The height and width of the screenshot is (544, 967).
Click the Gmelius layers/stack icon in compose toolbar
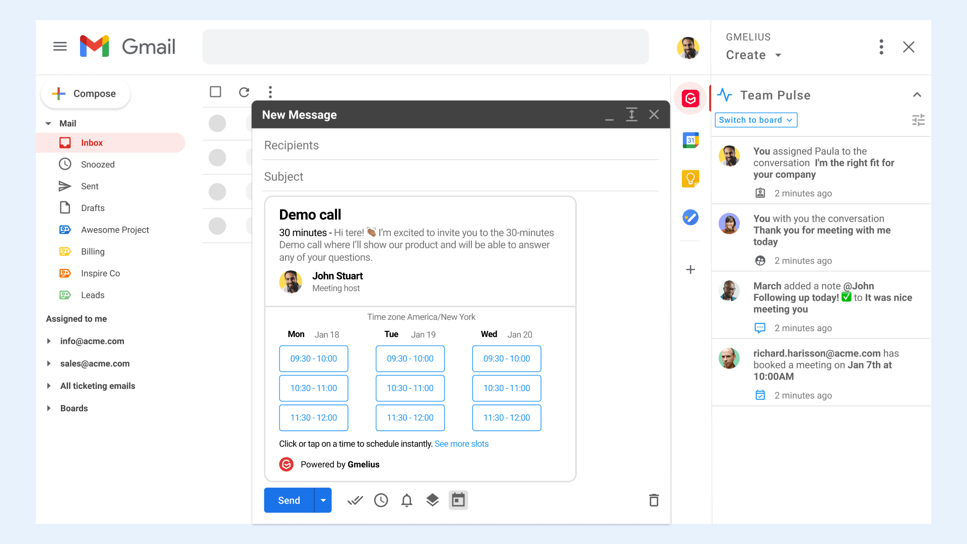pyautogui.click(x=432, y=500)
